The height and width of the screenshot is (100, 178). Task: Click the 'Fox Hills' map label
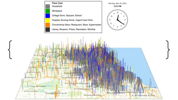(x=31, y=91)
